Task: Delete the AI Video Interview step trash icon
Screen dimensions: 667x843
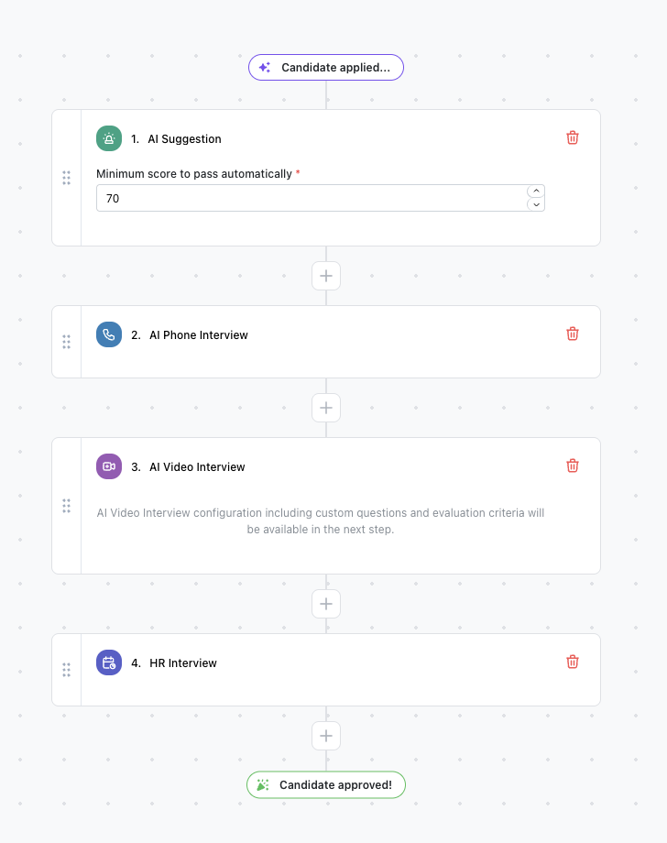Action: coord(572,465)
